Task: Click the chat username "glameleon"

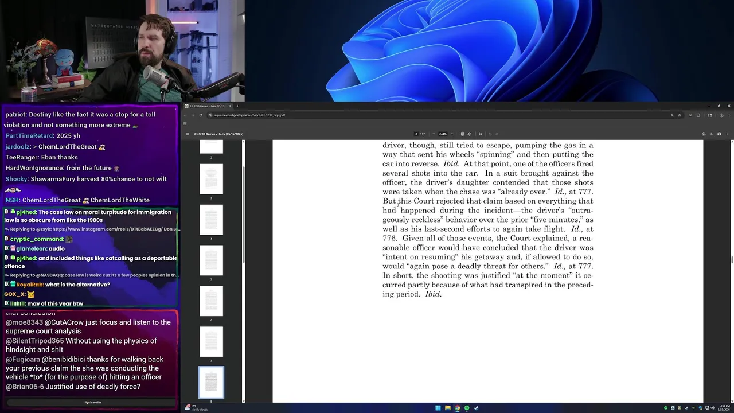Action: point(32,248)
